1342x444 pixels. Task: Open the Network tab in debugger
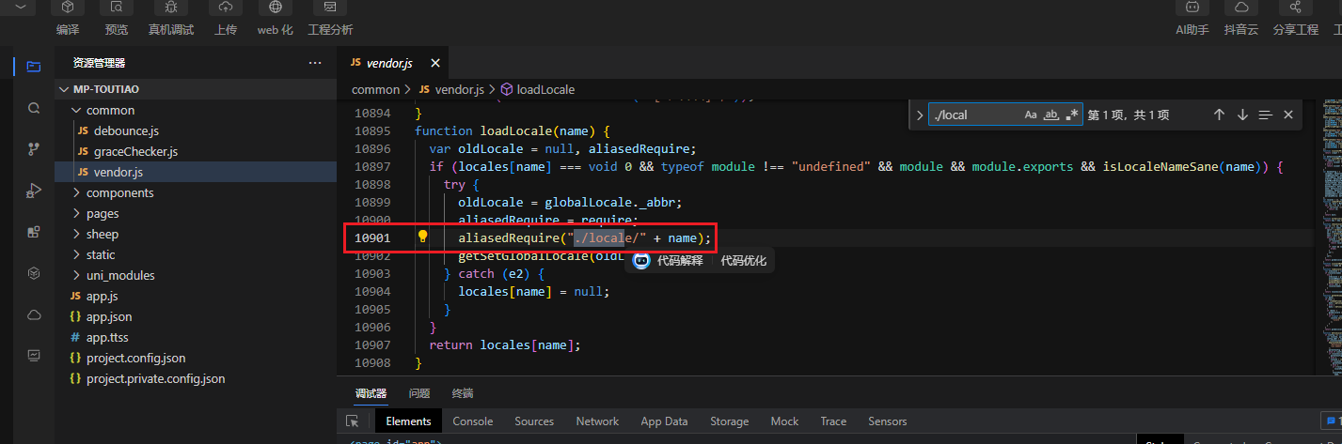(x=597, y=421)
